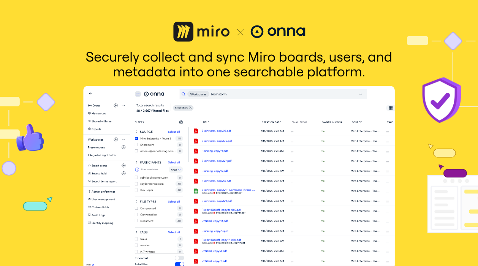
Task: Add a new workspace with plus icon
Action: pos(116,139)
